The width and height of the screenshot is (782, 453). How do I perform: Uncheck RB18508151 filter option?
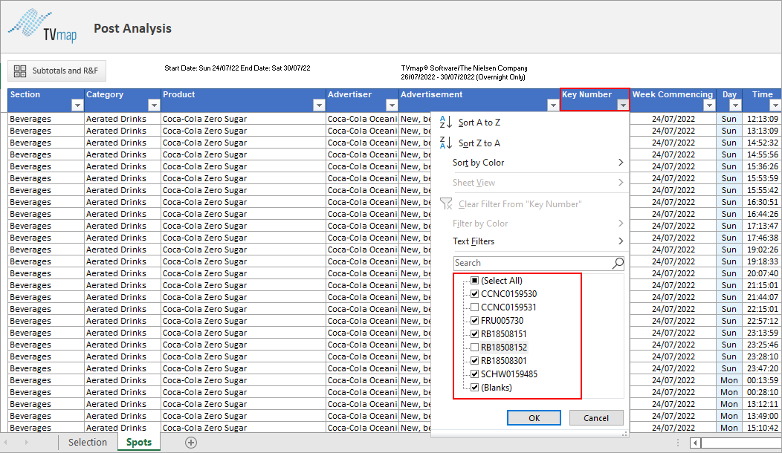475,334
